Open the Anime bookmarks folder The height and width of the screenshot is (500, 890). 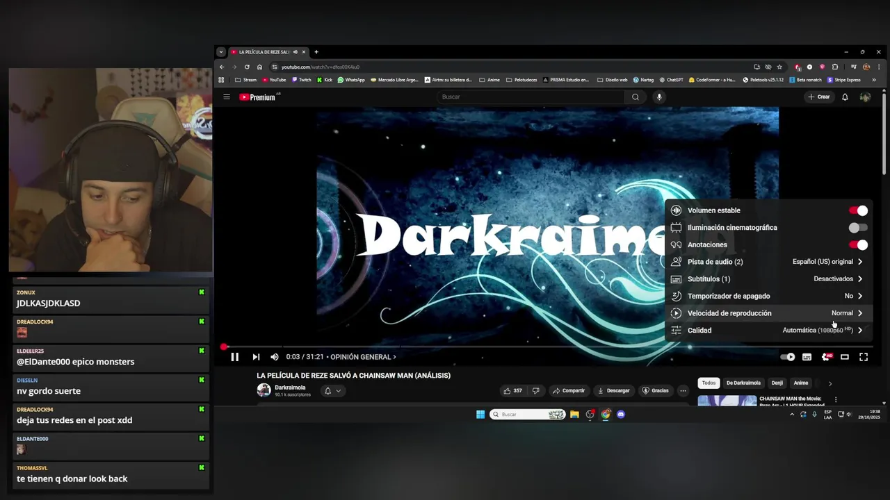[x=490, y=80]
